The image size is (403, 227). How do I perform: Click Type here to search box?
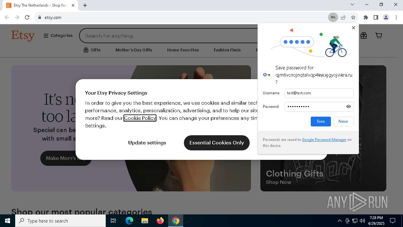click(60, 221)
